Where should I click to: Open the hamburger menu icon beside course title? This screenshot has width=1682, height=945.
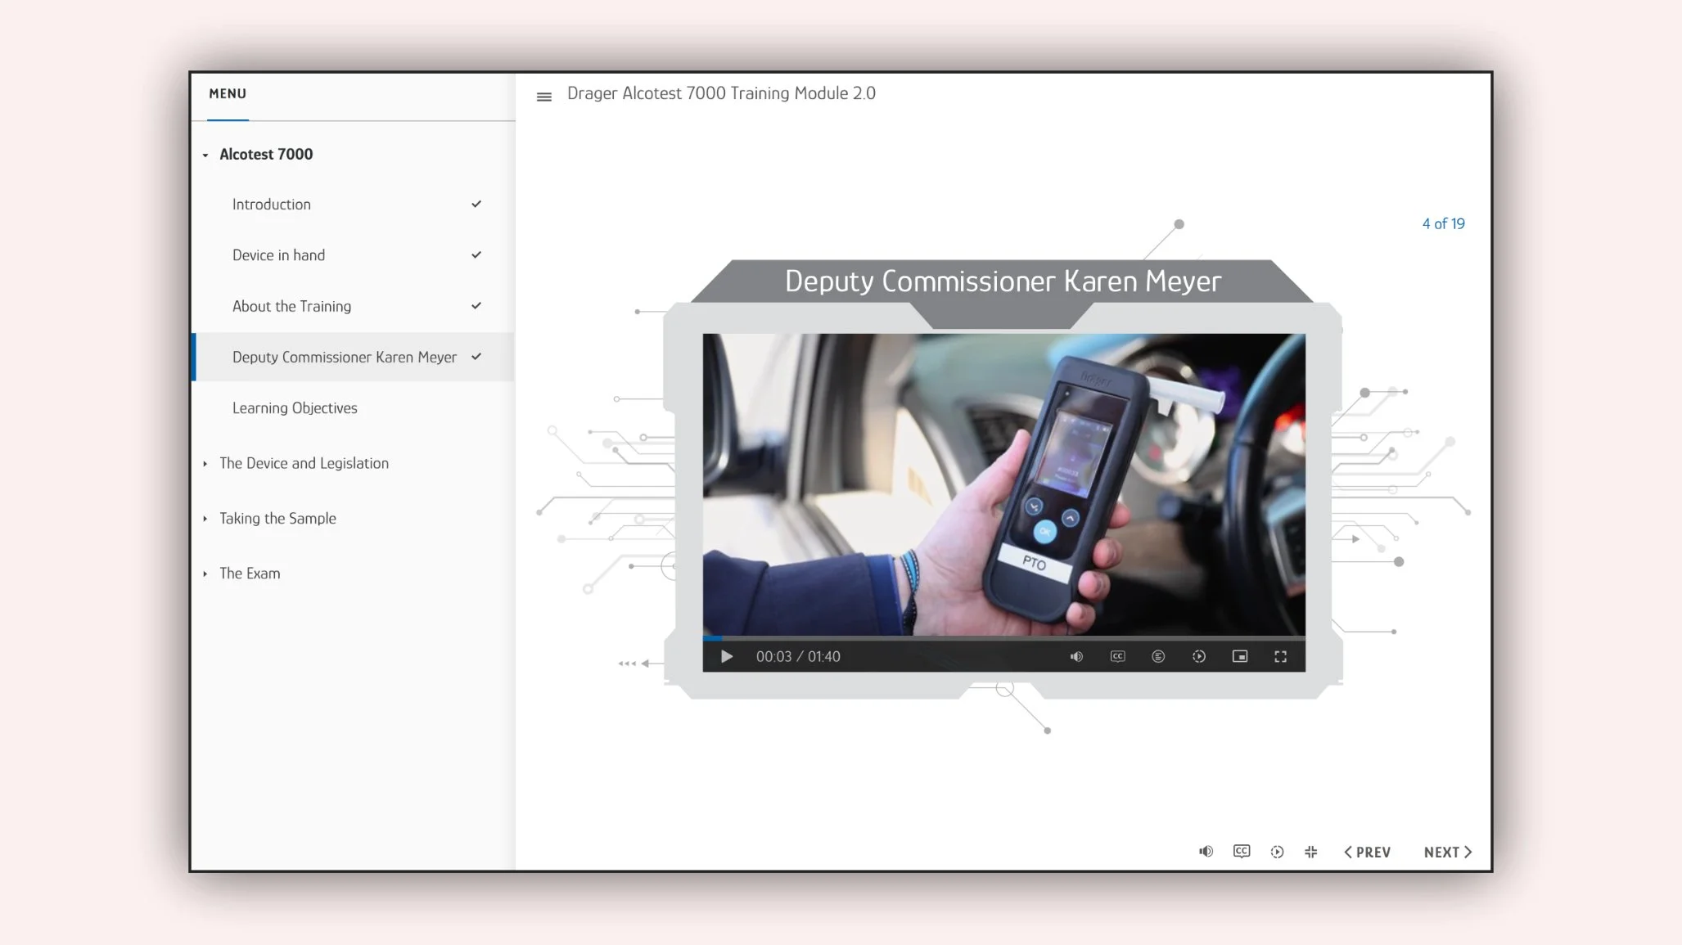(x=543, y=97)
